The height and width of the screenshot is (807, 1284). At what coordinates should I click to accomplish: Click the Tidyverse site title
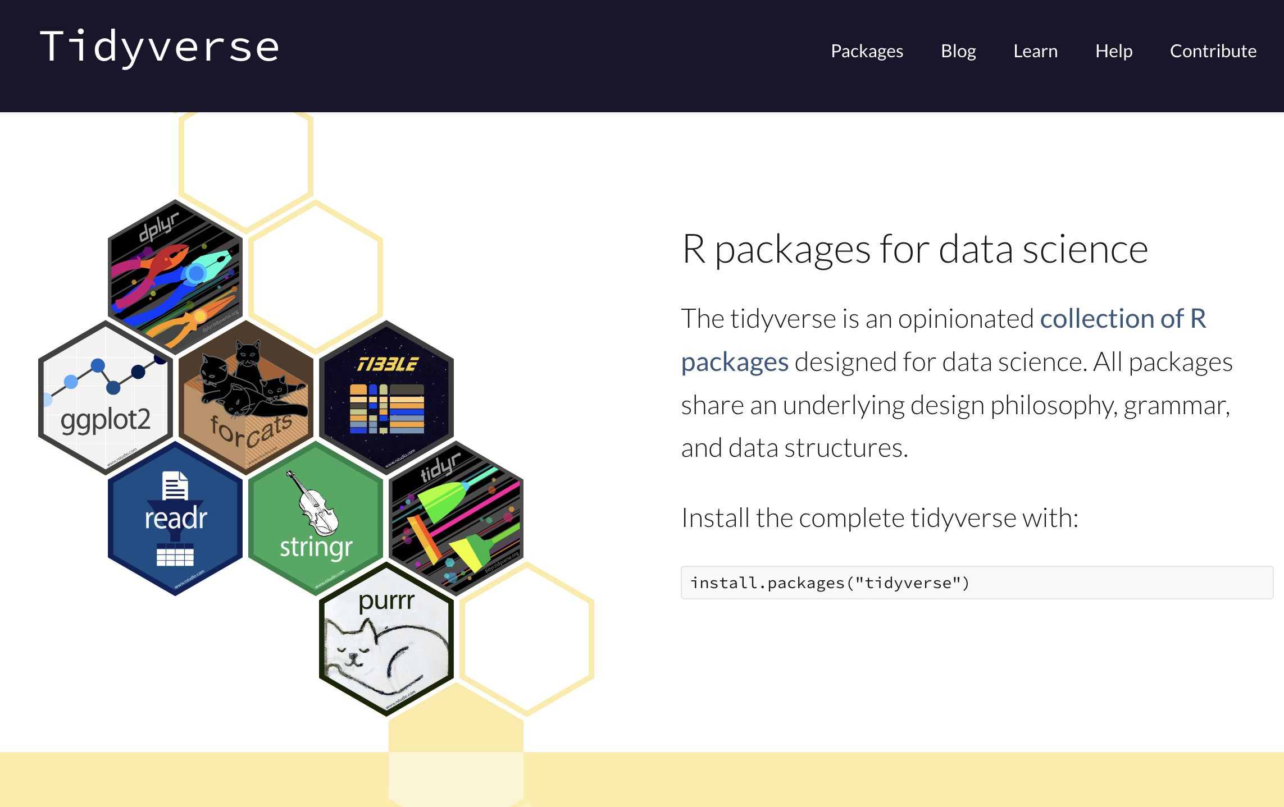point(160,47)
